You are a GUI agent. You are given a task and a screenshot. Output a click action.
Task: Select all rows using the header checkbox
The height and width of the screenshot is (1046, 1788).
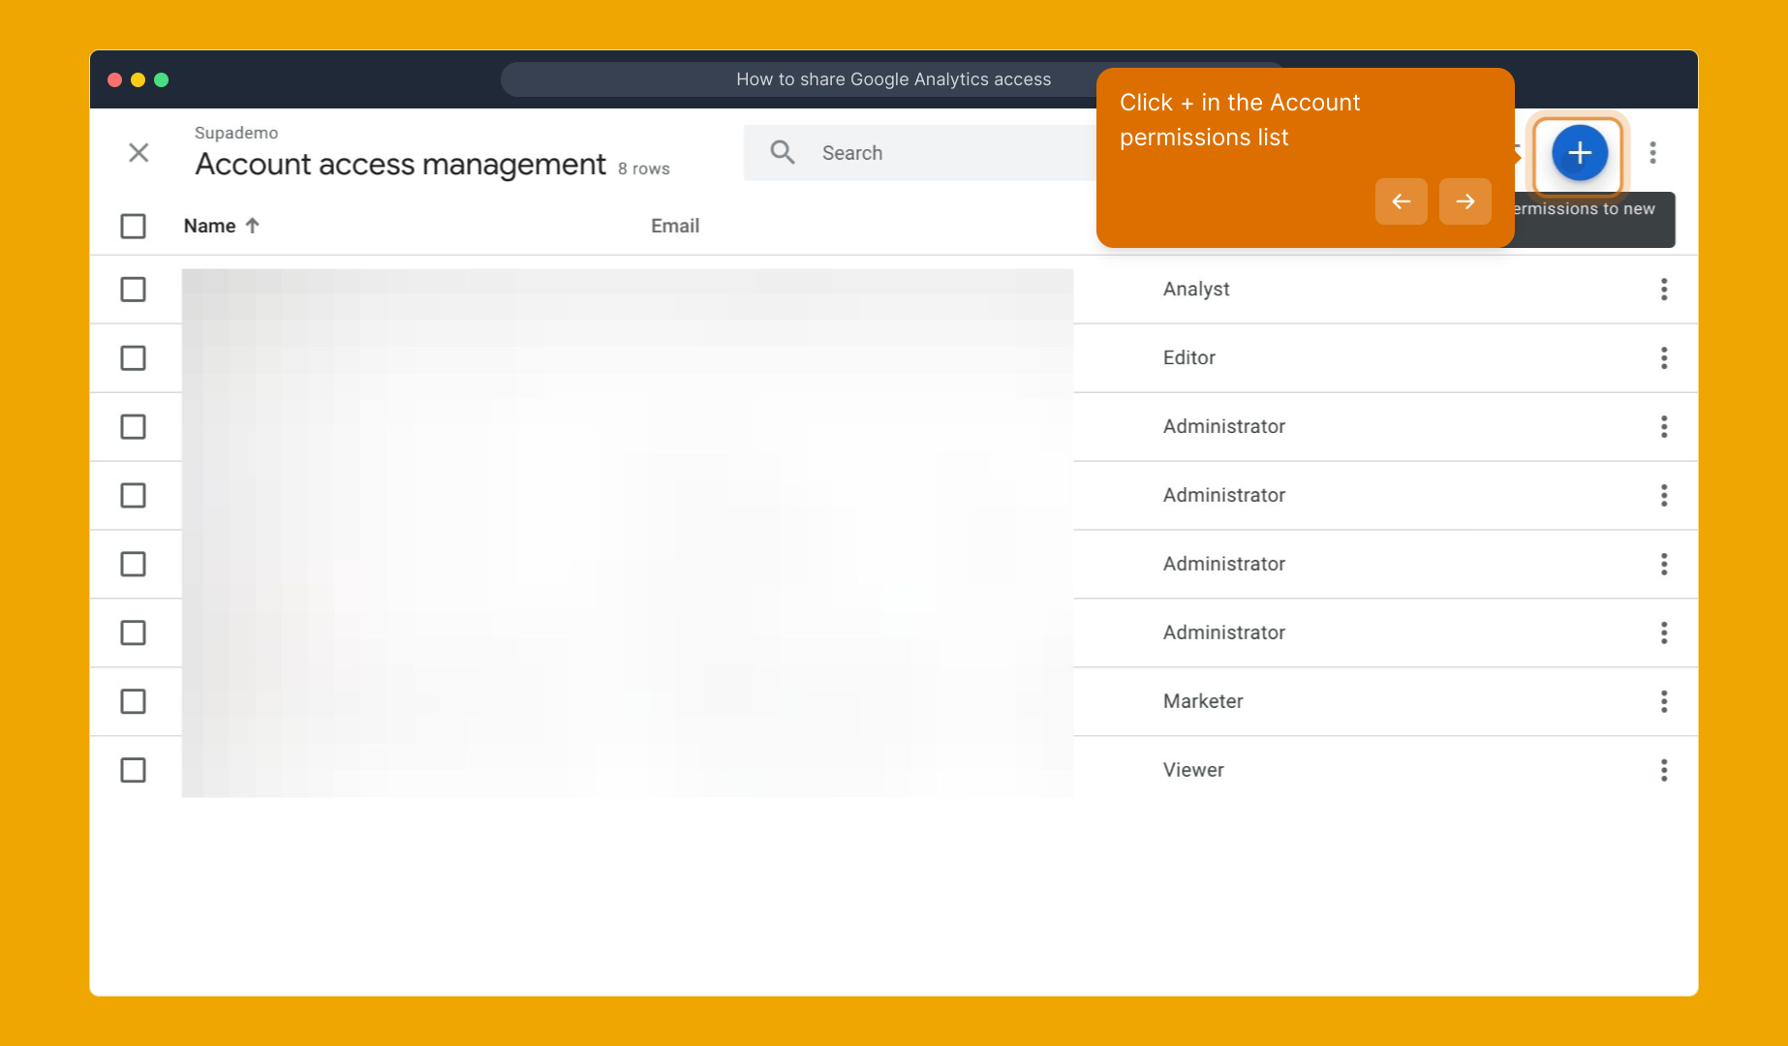[x=133, y=226]
